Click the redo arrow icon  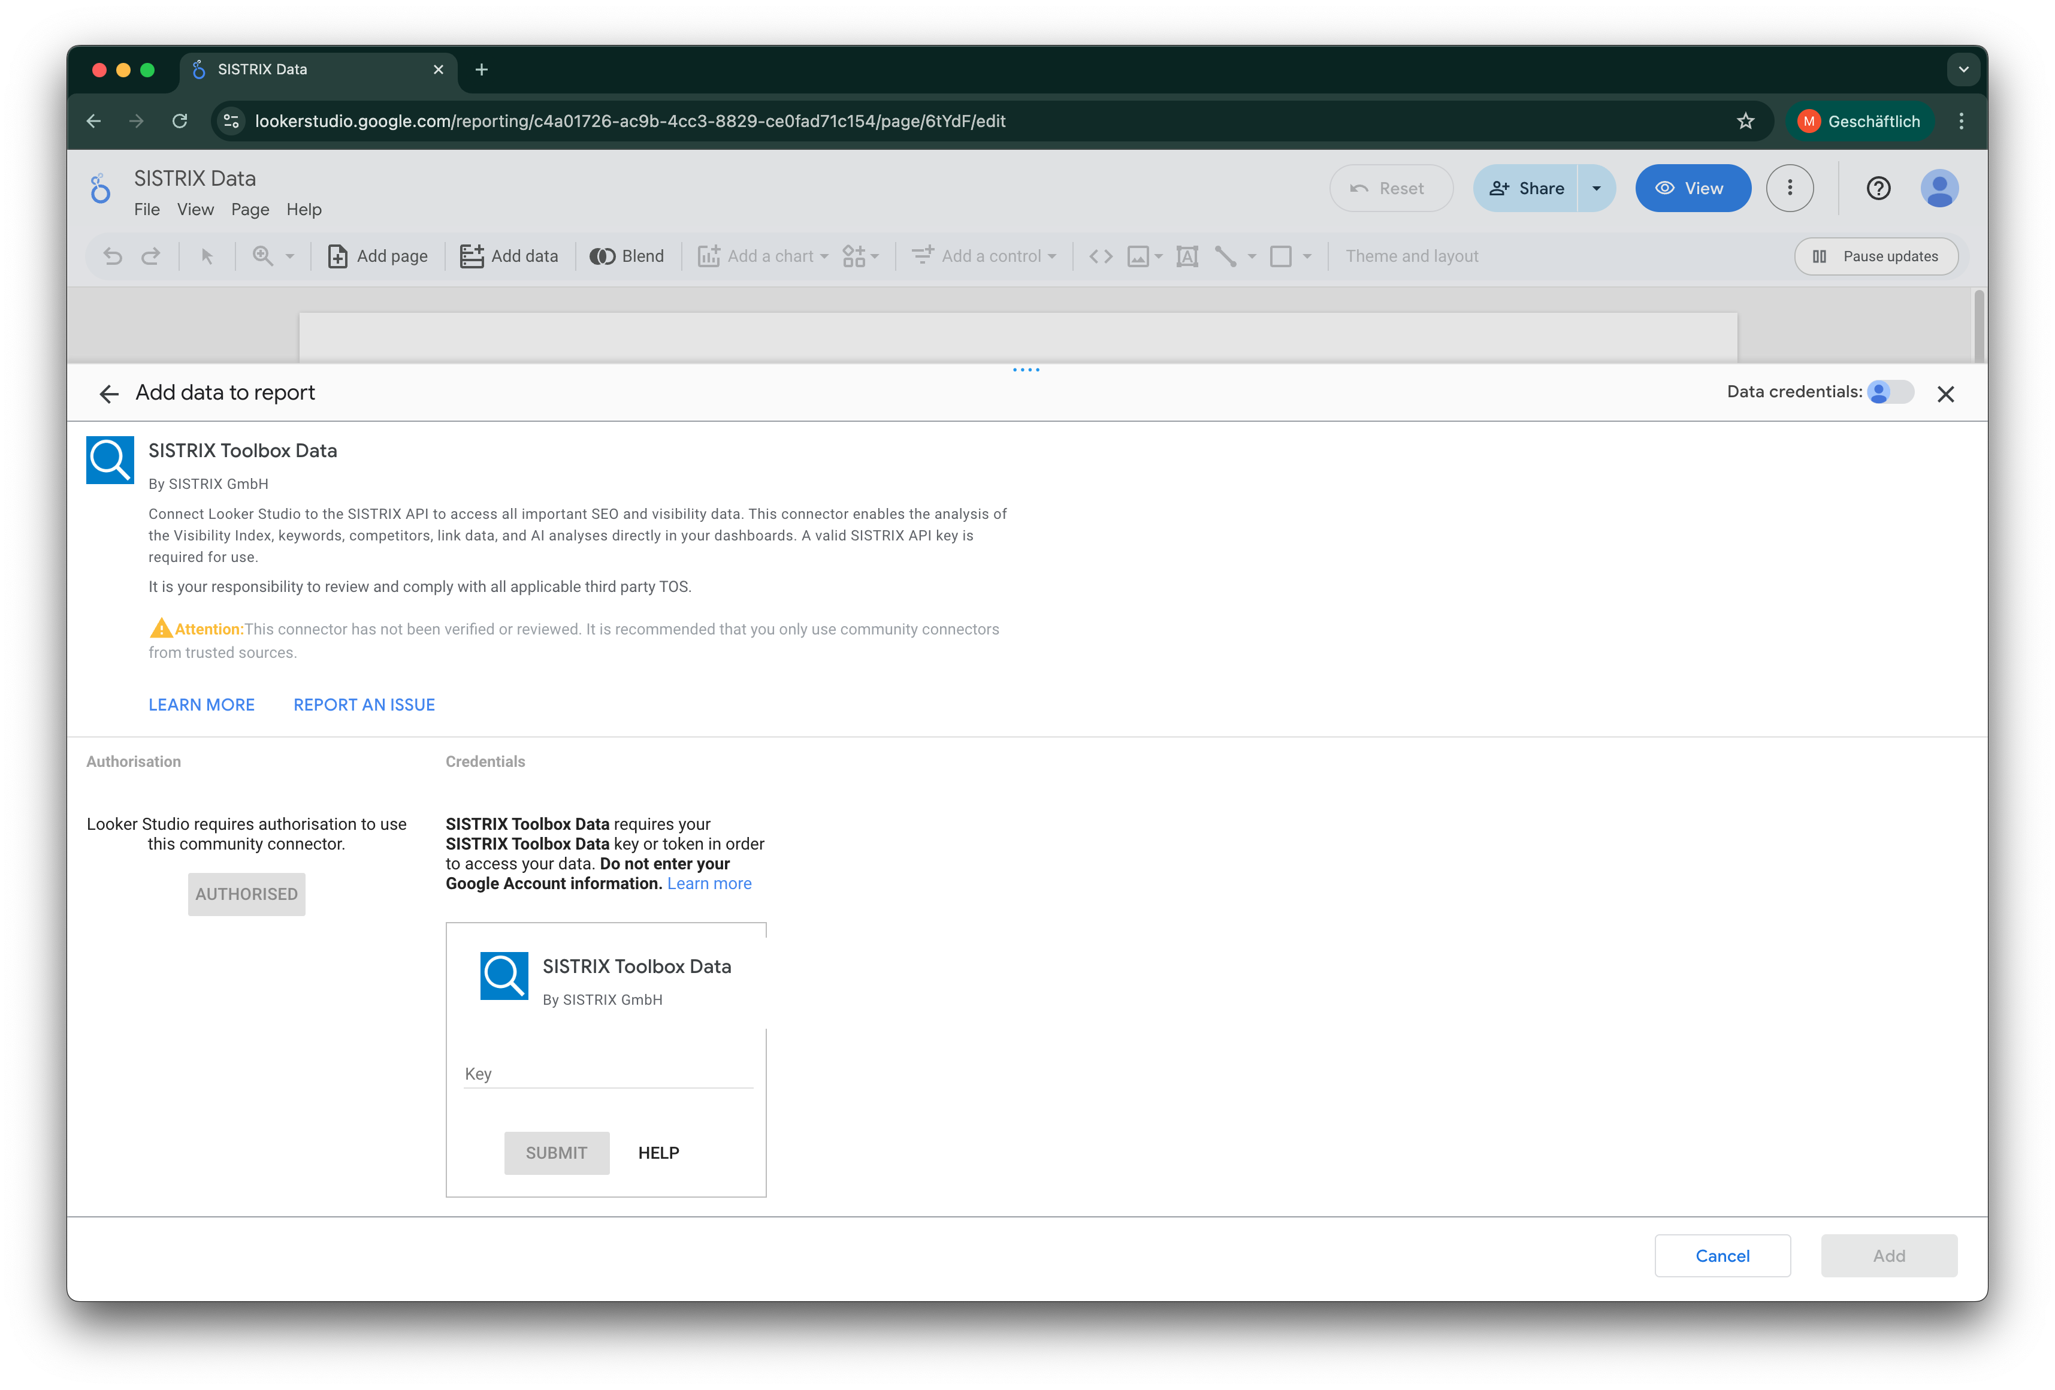(x=151, y=256)
